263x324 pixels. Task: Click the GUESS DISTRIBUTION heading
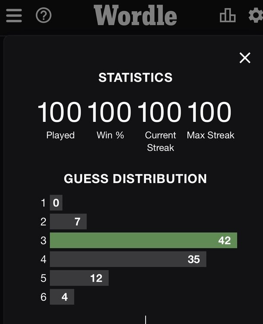click(x=135, y=179)
